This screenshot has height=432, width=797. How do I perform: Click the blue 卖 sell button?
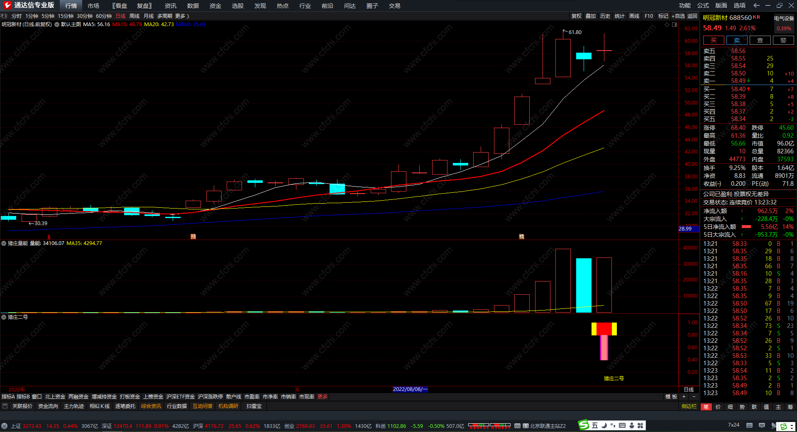pyautogui.click(x=737, y=40)
